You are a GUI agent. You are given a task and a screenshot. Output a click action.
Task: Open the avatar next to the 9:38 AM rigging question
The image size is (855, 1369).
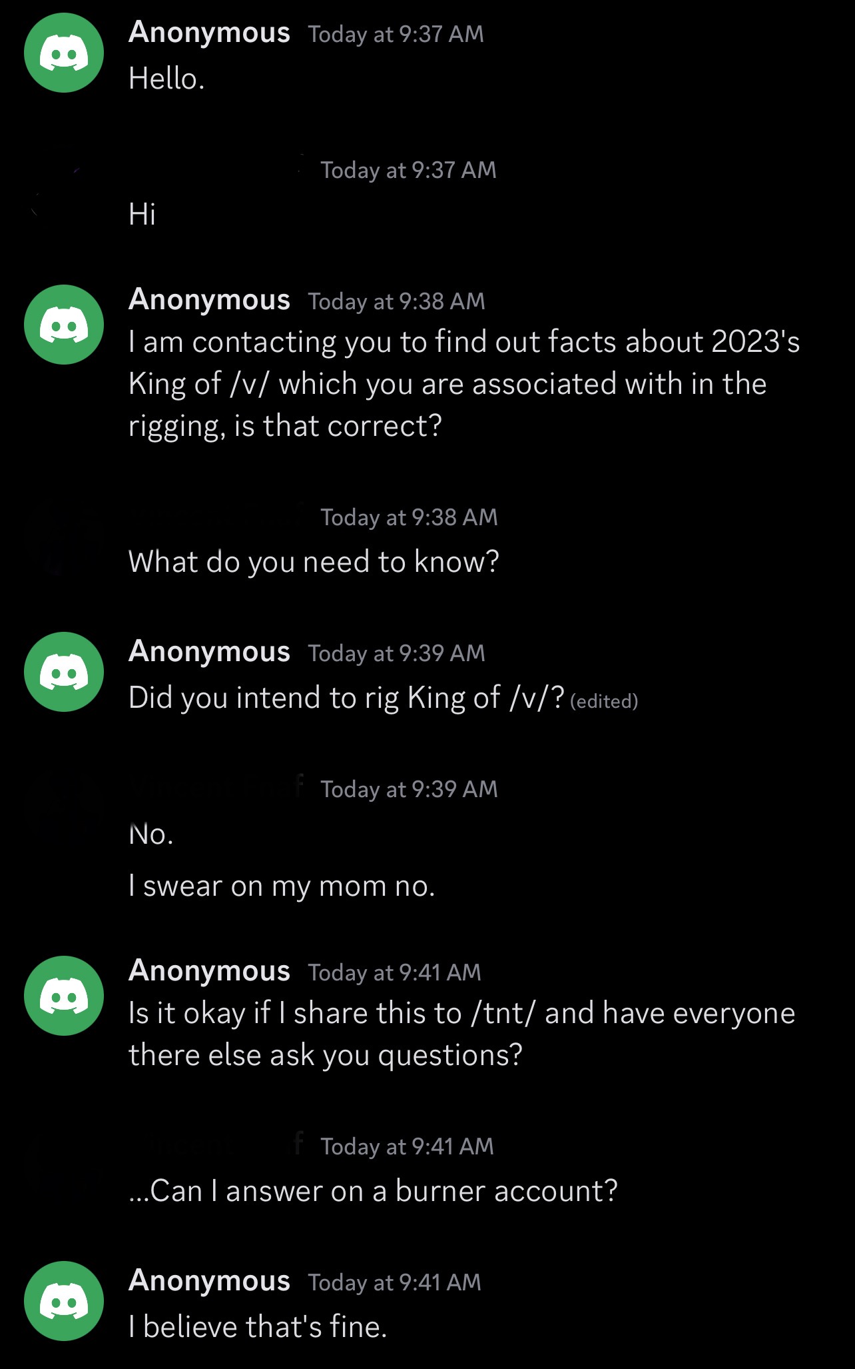64,325
